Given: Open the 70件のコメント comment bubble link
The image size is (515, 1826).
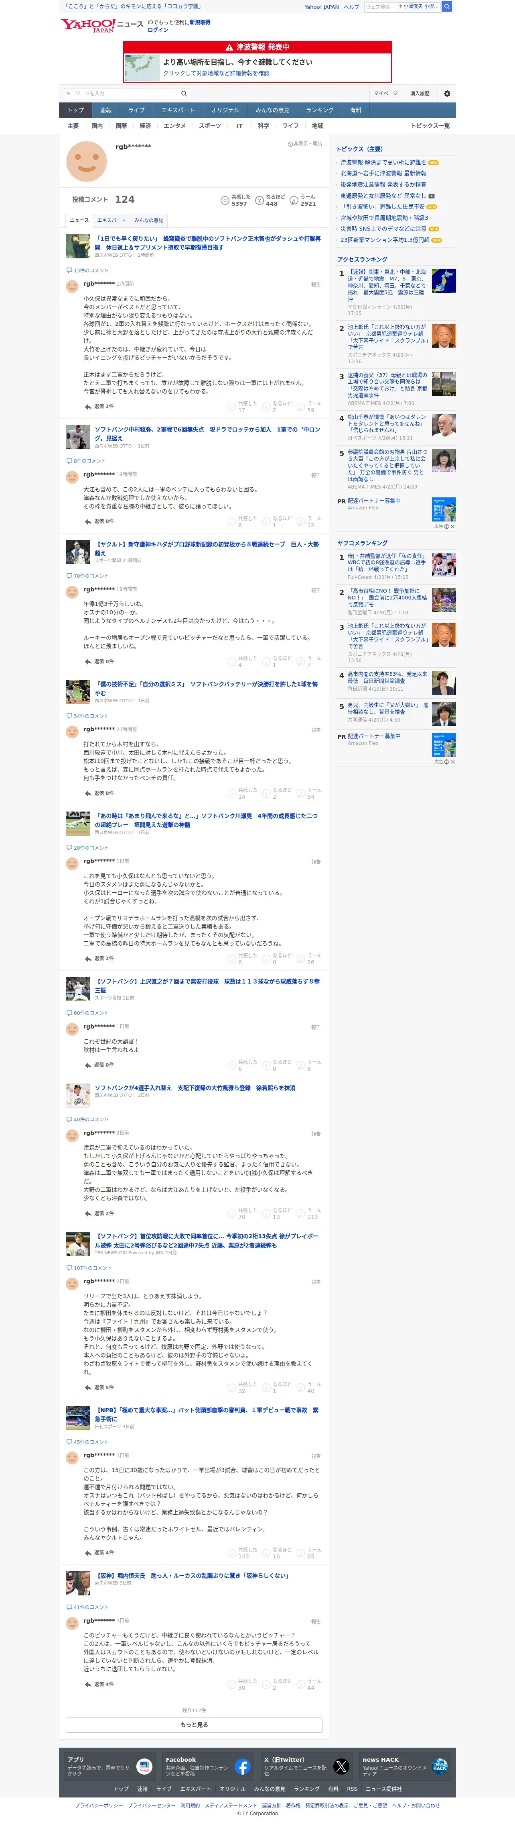Looking at the screenshot, I should point(87,576).
